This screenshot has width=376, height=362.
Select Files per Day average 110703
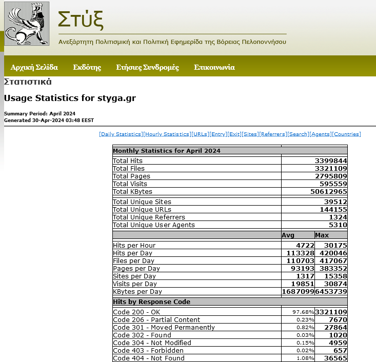[x=300, y=260]
